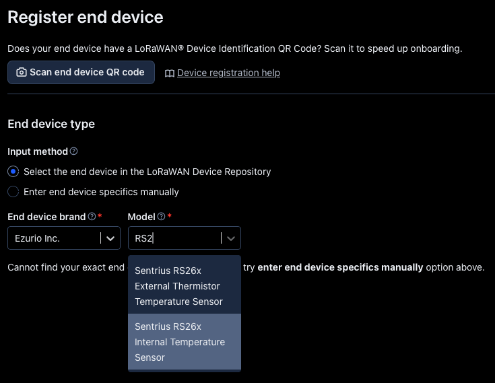
Task: Select the LoRaWAN Device Repository radio button
Action: [13, 172]
